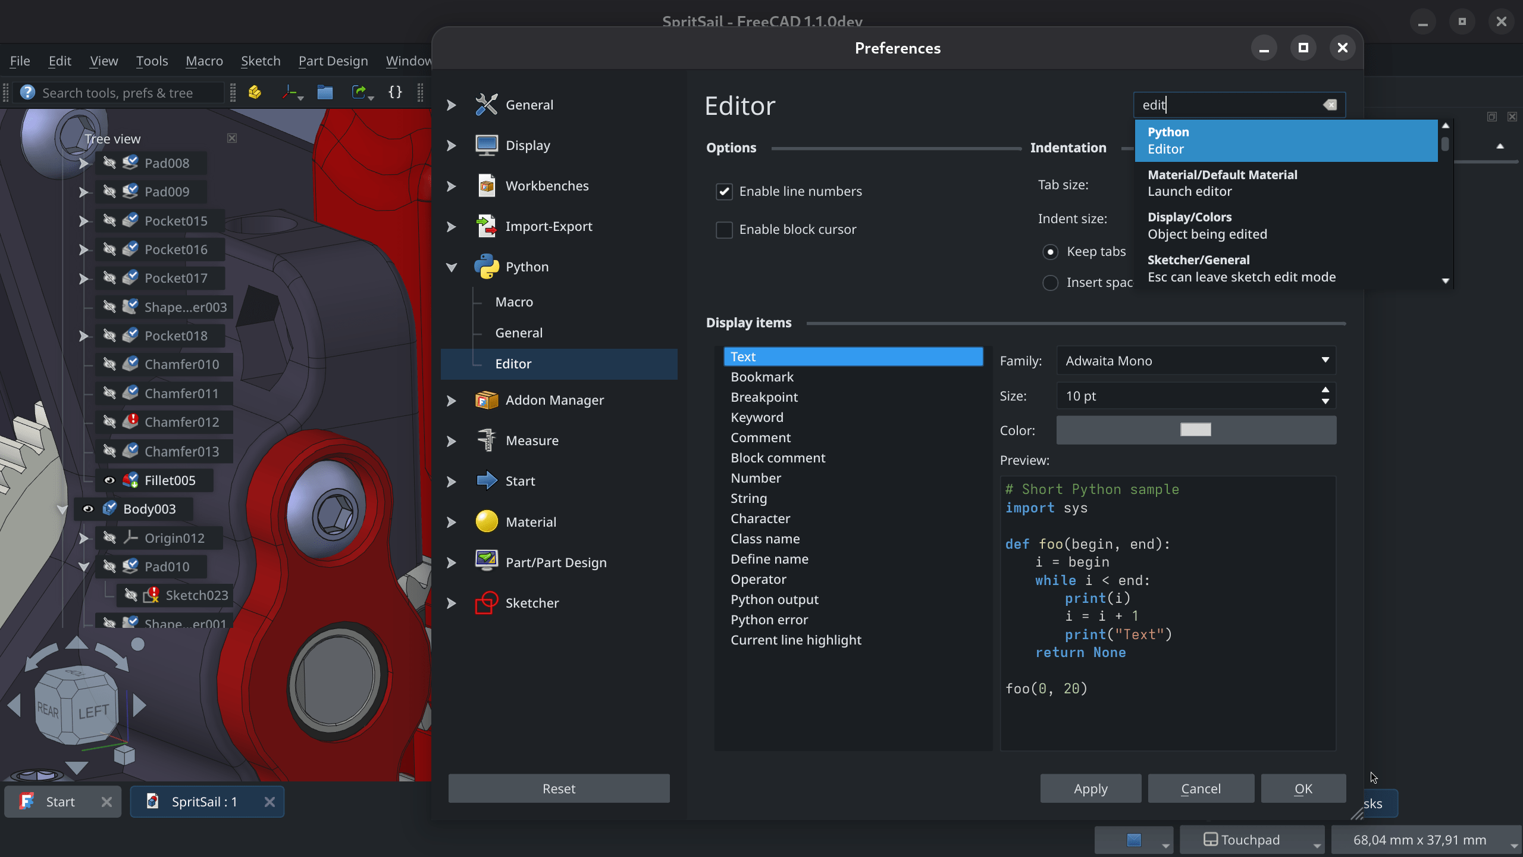Expand the Display preferences category
This screenshot has width=1523, height=857.
click(452, 145)
